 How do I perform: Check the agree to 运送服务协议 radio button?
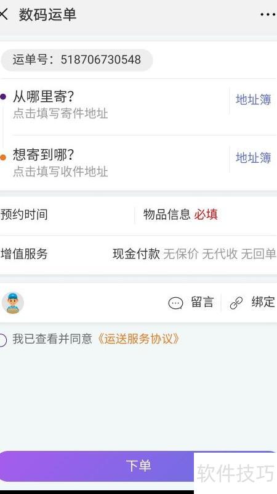[2, 340]
